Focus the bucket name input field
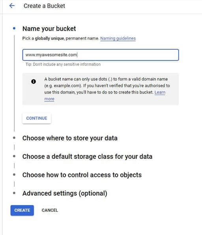The image size is (202, 235). [101, 55]
